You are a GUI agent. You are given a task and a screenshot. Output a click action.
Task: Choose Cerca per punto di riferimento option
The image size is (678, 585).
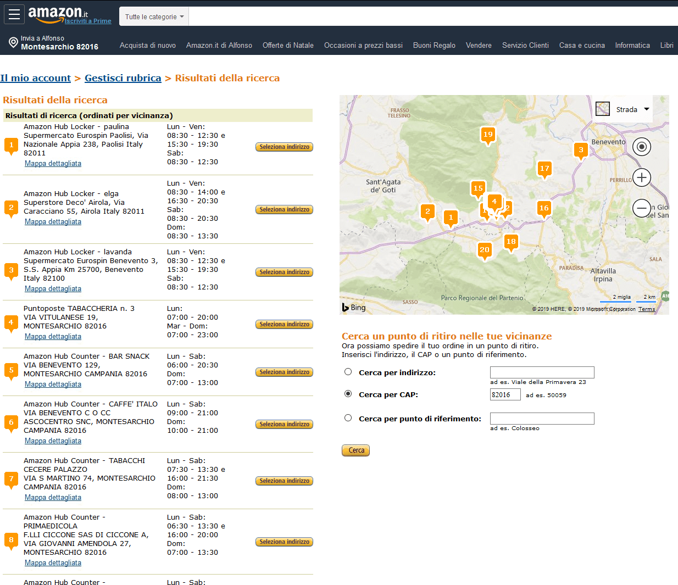[x=348, y=418]
